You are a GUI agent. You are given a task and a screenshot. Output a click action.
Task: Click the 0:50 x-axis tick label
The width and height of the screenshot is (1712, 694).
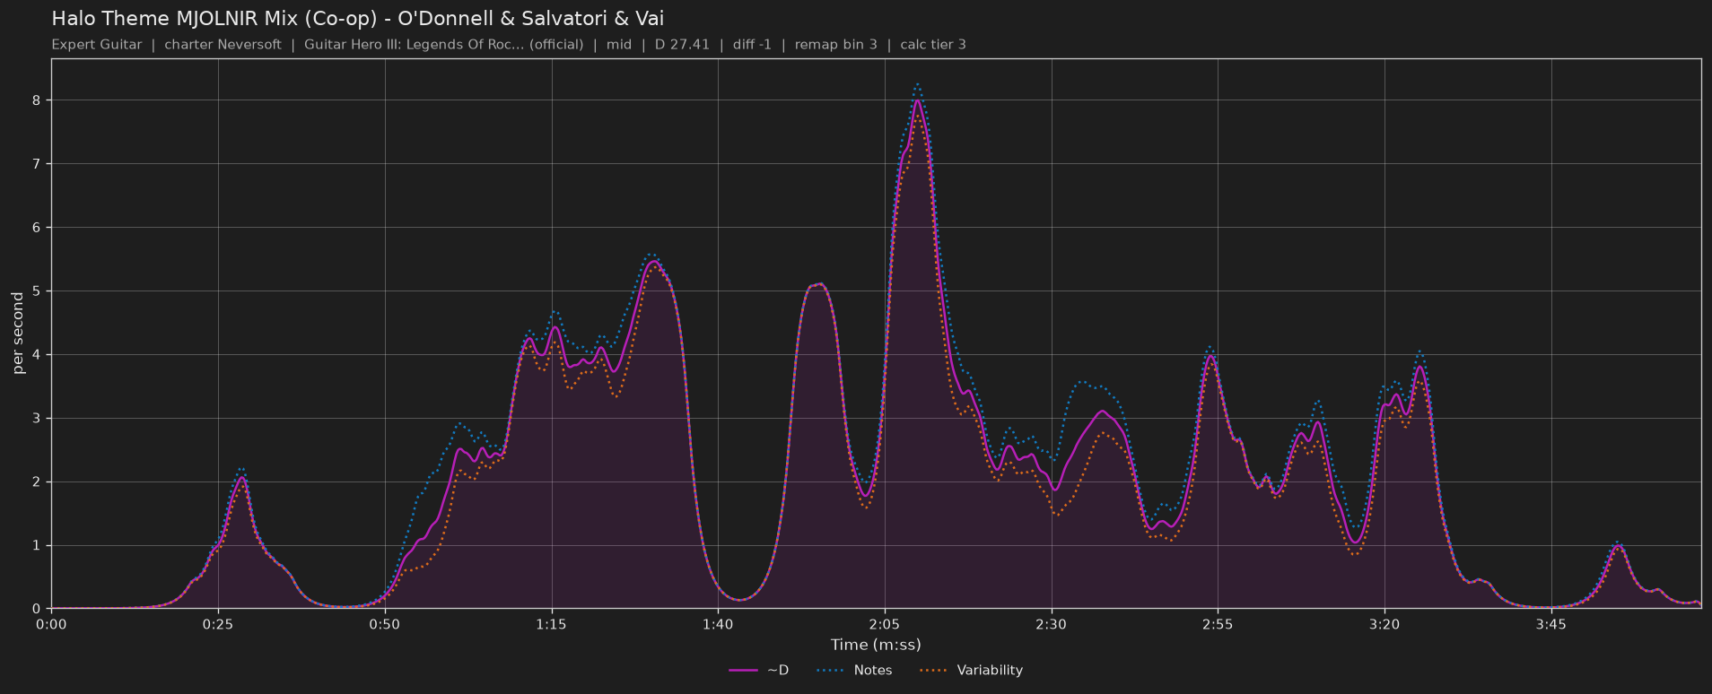tap(385, 624)
